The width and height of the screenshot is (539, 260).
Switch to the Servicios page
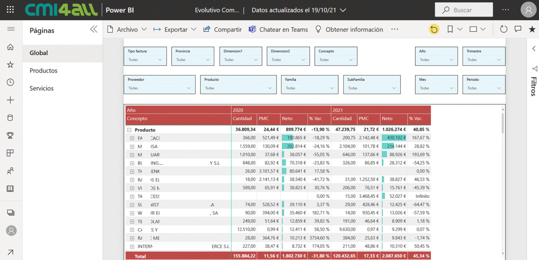click(42, 88)
